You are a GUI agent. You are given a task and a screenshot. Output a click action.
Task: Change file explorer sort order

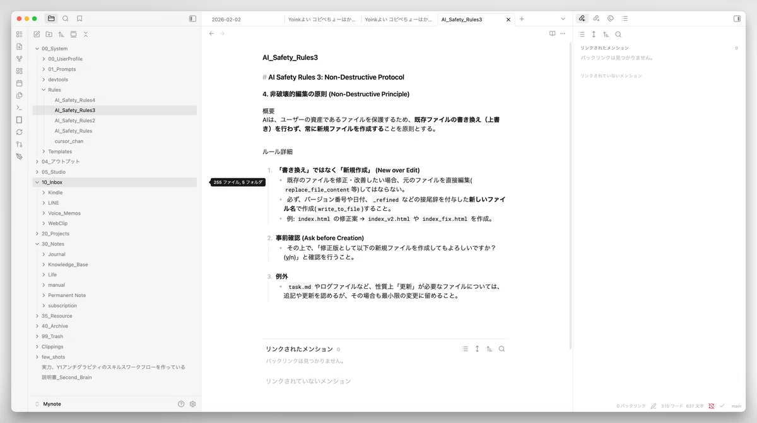pos(61,34)
